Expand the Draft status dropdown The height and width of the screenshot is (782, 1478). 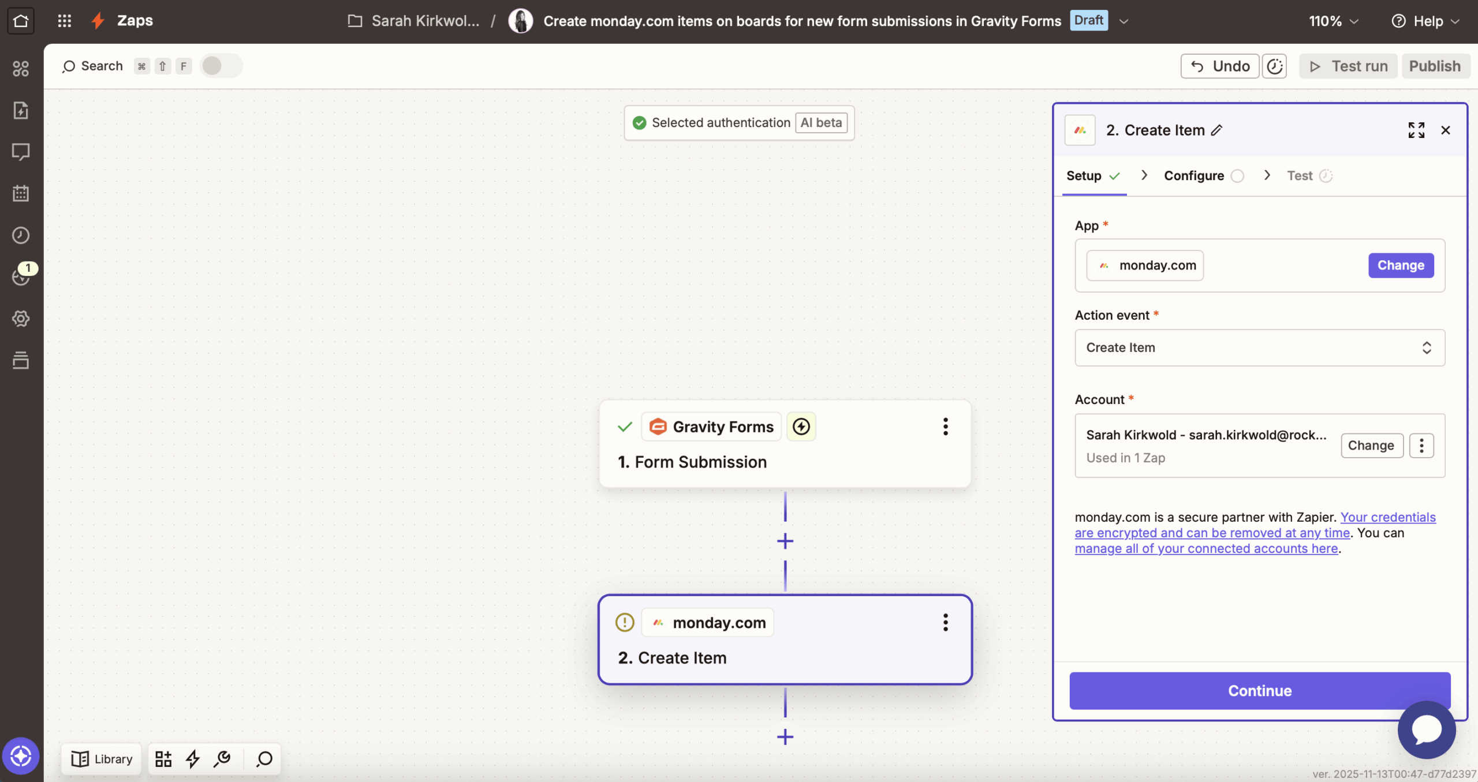click(x=1124, y=21)
